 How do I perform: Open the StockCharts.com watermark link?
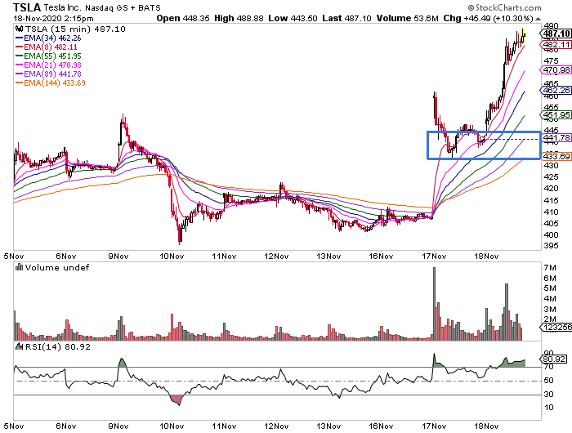(508, 7)
